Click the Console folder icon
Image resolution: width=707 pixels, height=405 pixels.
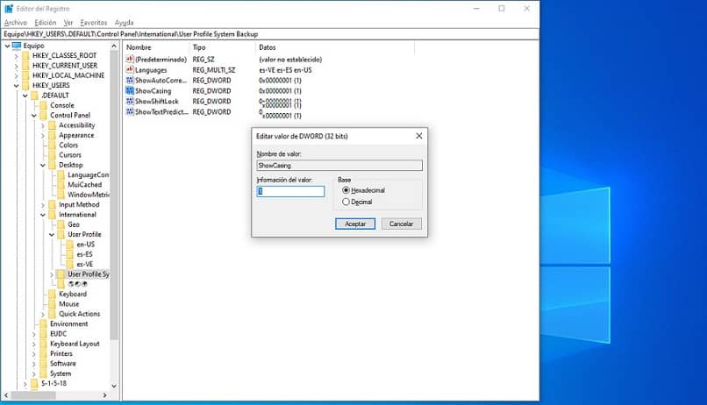point(43,105)
